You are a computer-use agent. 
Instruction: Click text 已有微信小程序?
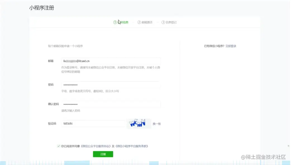click(214, 46)
